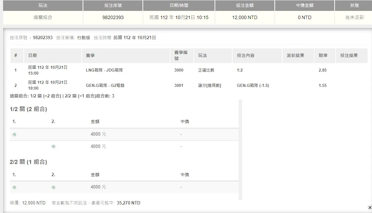Click the vertical scrollbar beside combination tables

pos(240,150)
